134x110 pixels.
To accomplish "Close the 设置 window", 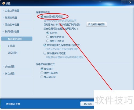I will [x=130, y=3].
